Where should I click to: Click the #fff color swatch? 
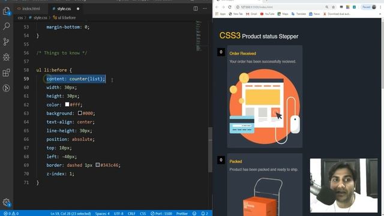[x=67, y=104]
